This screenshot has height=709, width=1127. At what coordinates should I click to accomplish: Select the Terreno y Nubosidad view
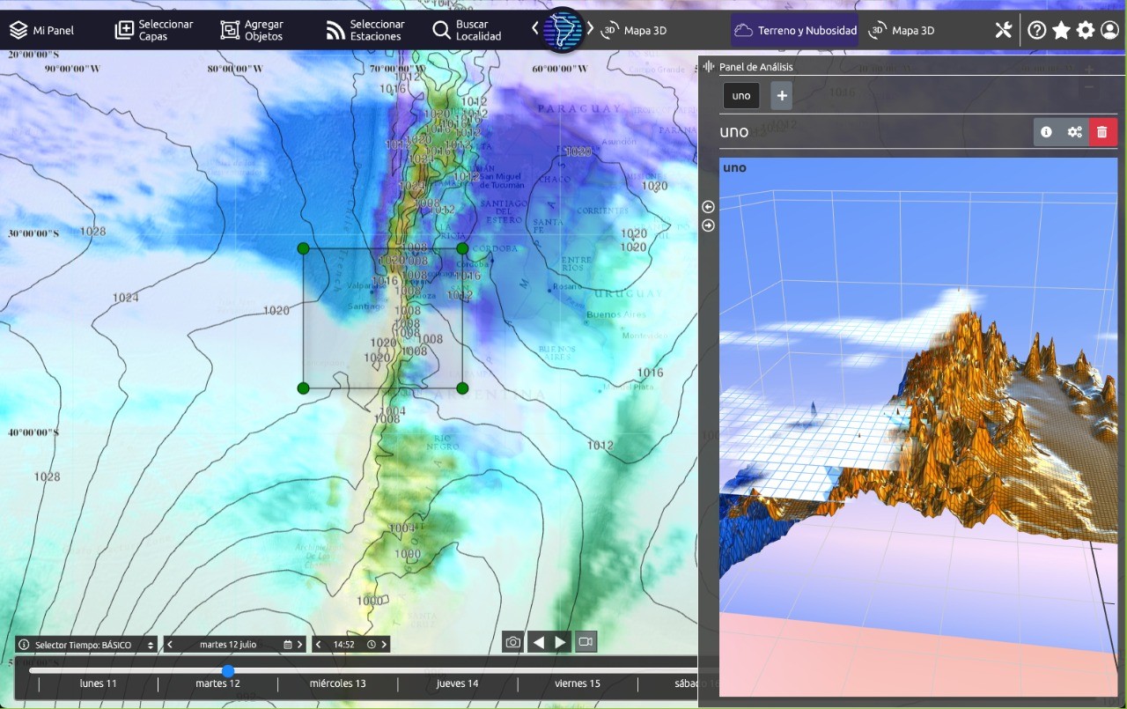point(795,30)
